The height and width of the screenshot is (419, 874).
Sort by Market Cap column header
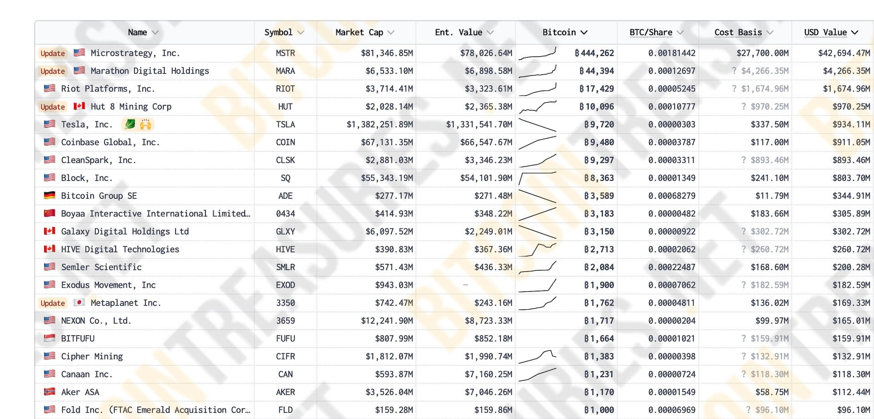(365, 32)
